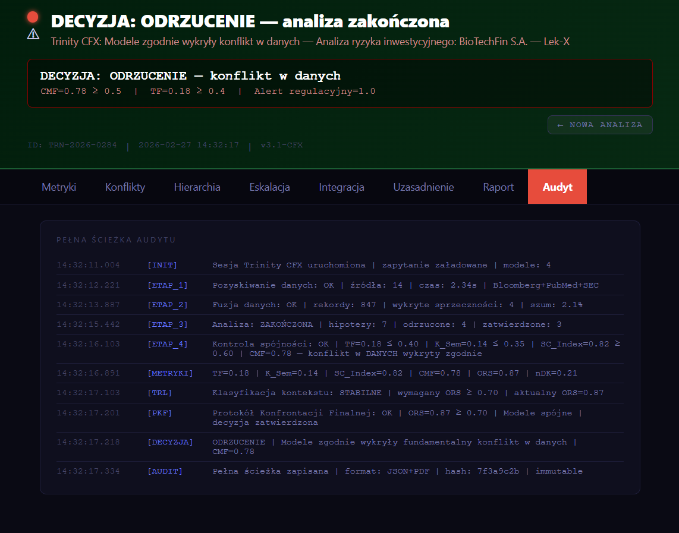Screen dimensions: 679x533
Task: Switch to the Konflikty tab
Action: pyautogui.click(x=125, y=187)
